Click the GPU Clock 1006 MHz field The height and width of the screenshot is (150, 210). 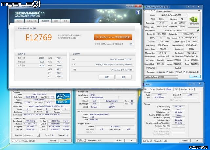click(160, 60)
